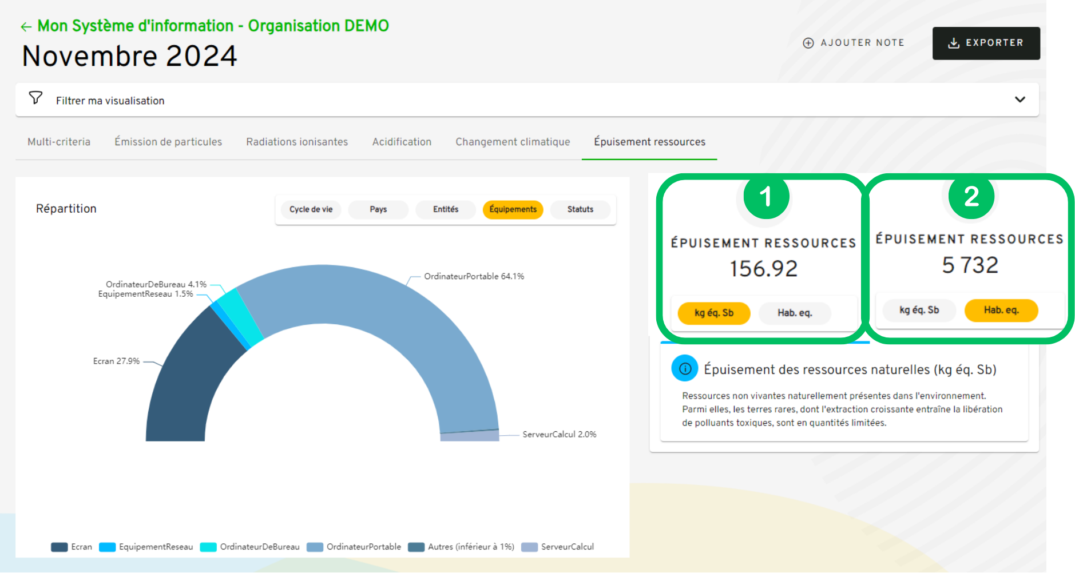
Task: Toggle the Pays breakdown chip
Action: [378, 209]
